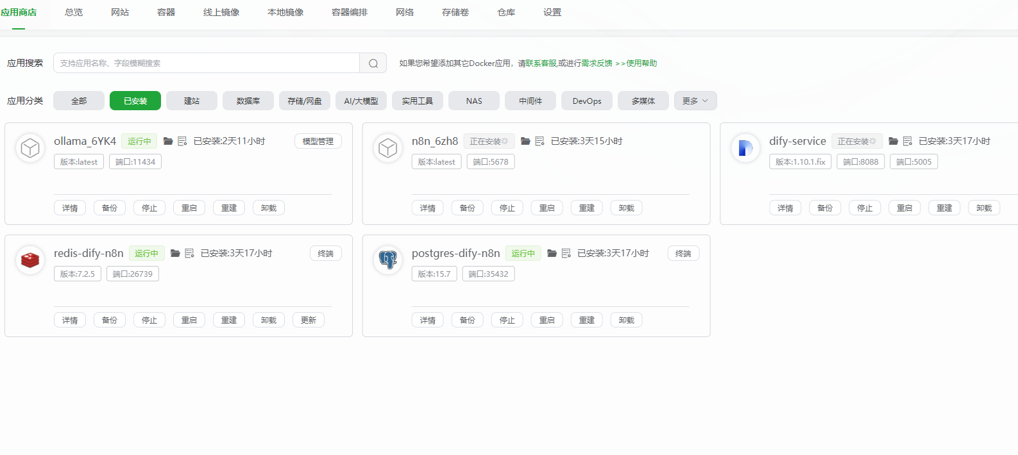
Task: Open folder icon for dify-service
Action: [893, 141]
